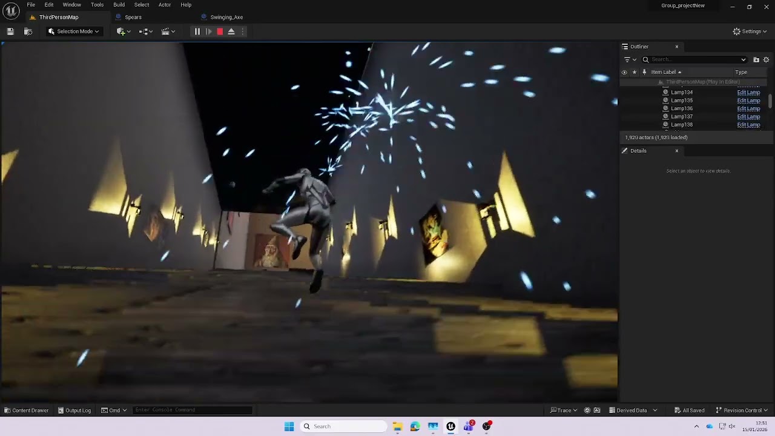Stop the play session with red square
The image size is (775, 436).
(x=220, y=31)
